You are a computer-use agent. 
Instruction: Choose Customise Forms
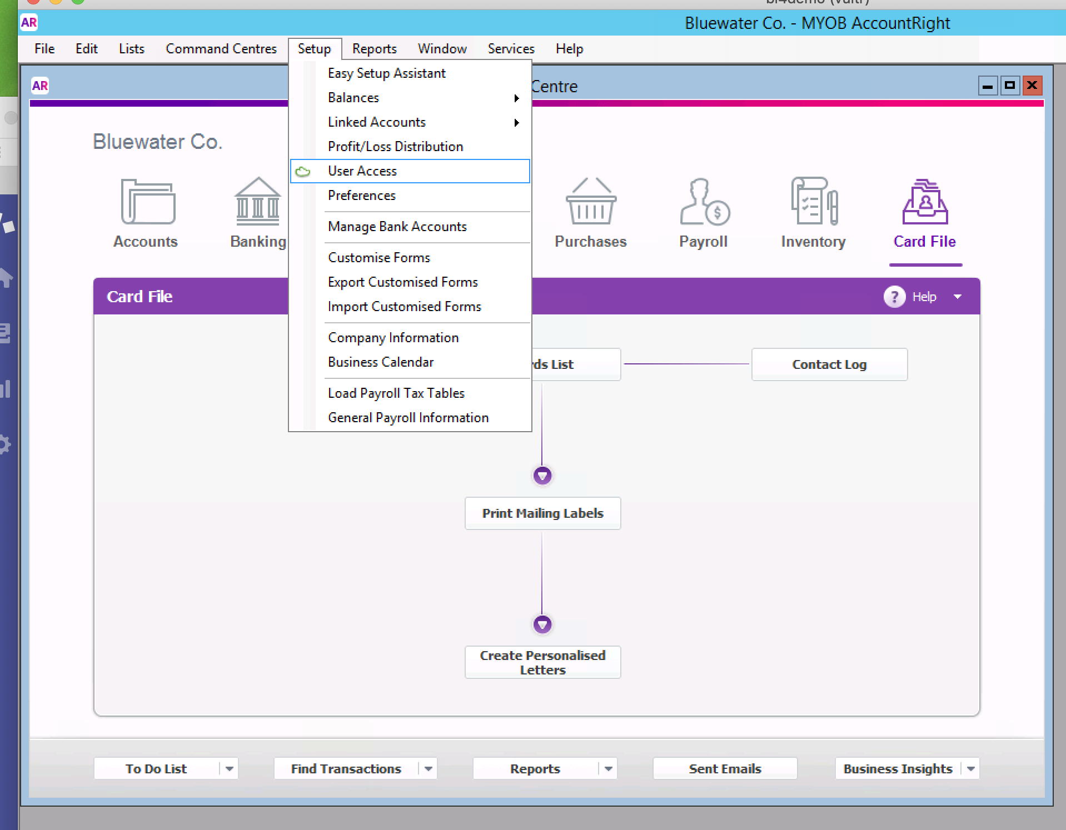pyautogui.click(x=410, y=258)
